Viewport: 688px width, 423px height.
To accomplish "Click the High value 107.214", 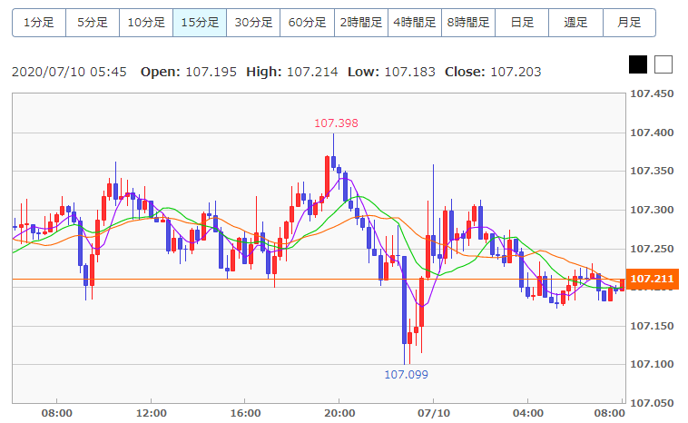I will [x=312, y=72].
